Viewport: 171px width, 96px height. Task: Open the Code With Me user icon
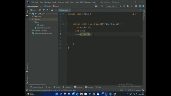(96, 6)
